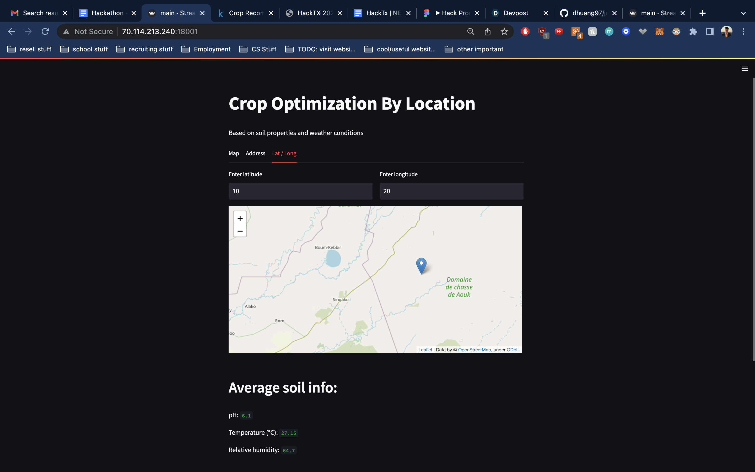The image size is (755, 472).
Task: Click the page's vertical scrollbar
Action: (x=753, y=218)
